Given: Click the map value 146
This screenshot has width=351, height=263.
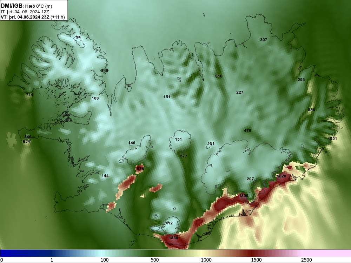Looking at the screenshot, I should click(132, 143).
